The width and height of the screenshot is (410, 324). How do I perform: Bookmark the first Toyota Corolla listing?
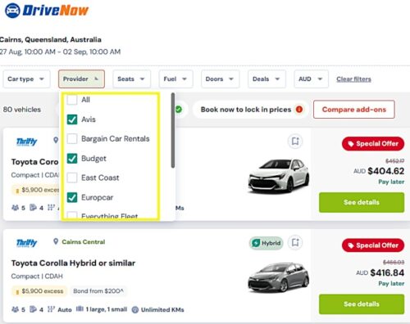(295, 142)
